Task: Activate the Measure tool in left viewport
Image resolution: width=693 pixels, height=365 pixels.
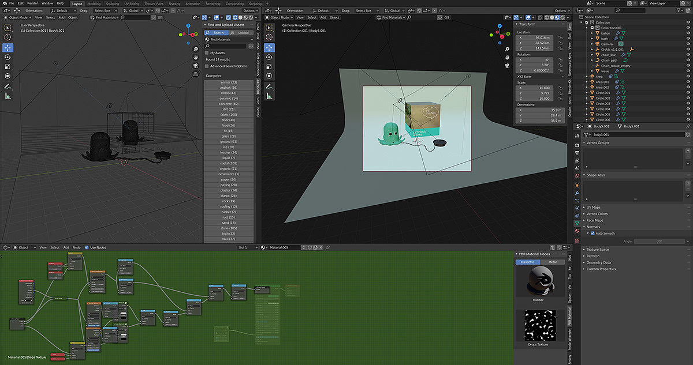Action: (8, 96)
